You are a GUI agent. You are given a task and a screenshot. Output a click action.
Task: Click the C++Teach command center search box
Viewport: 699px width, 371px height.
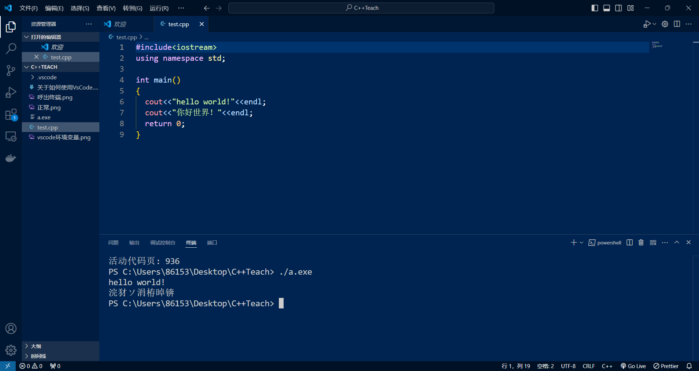361,8
